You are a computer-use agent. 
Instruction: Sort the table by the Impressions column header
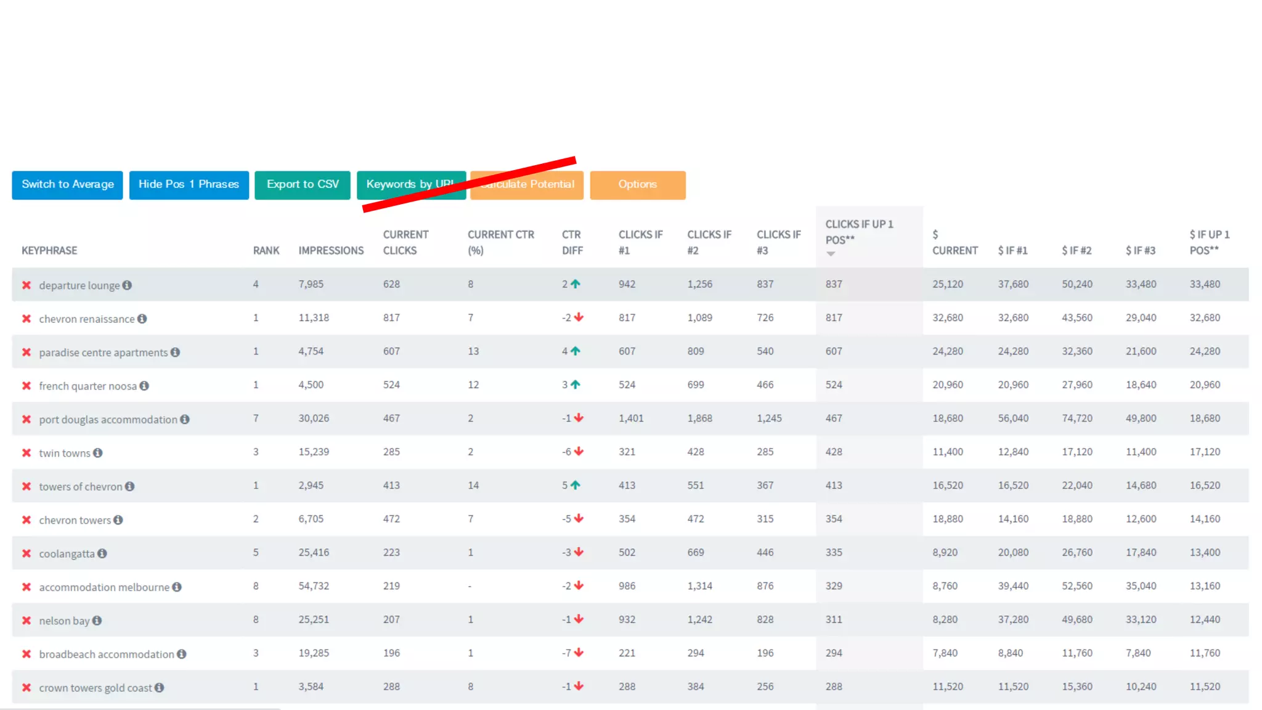331,251
